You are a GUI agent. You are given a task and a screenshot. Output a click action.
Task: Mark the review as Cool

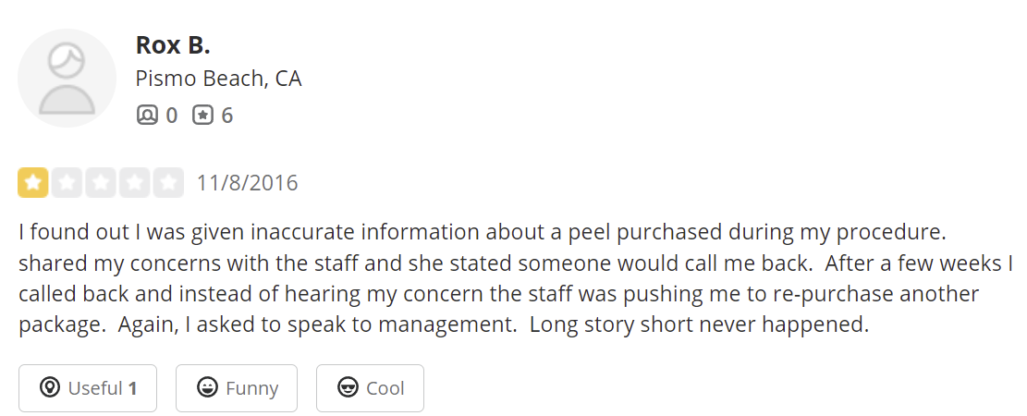pyautogui.click(x=370, y=388)
